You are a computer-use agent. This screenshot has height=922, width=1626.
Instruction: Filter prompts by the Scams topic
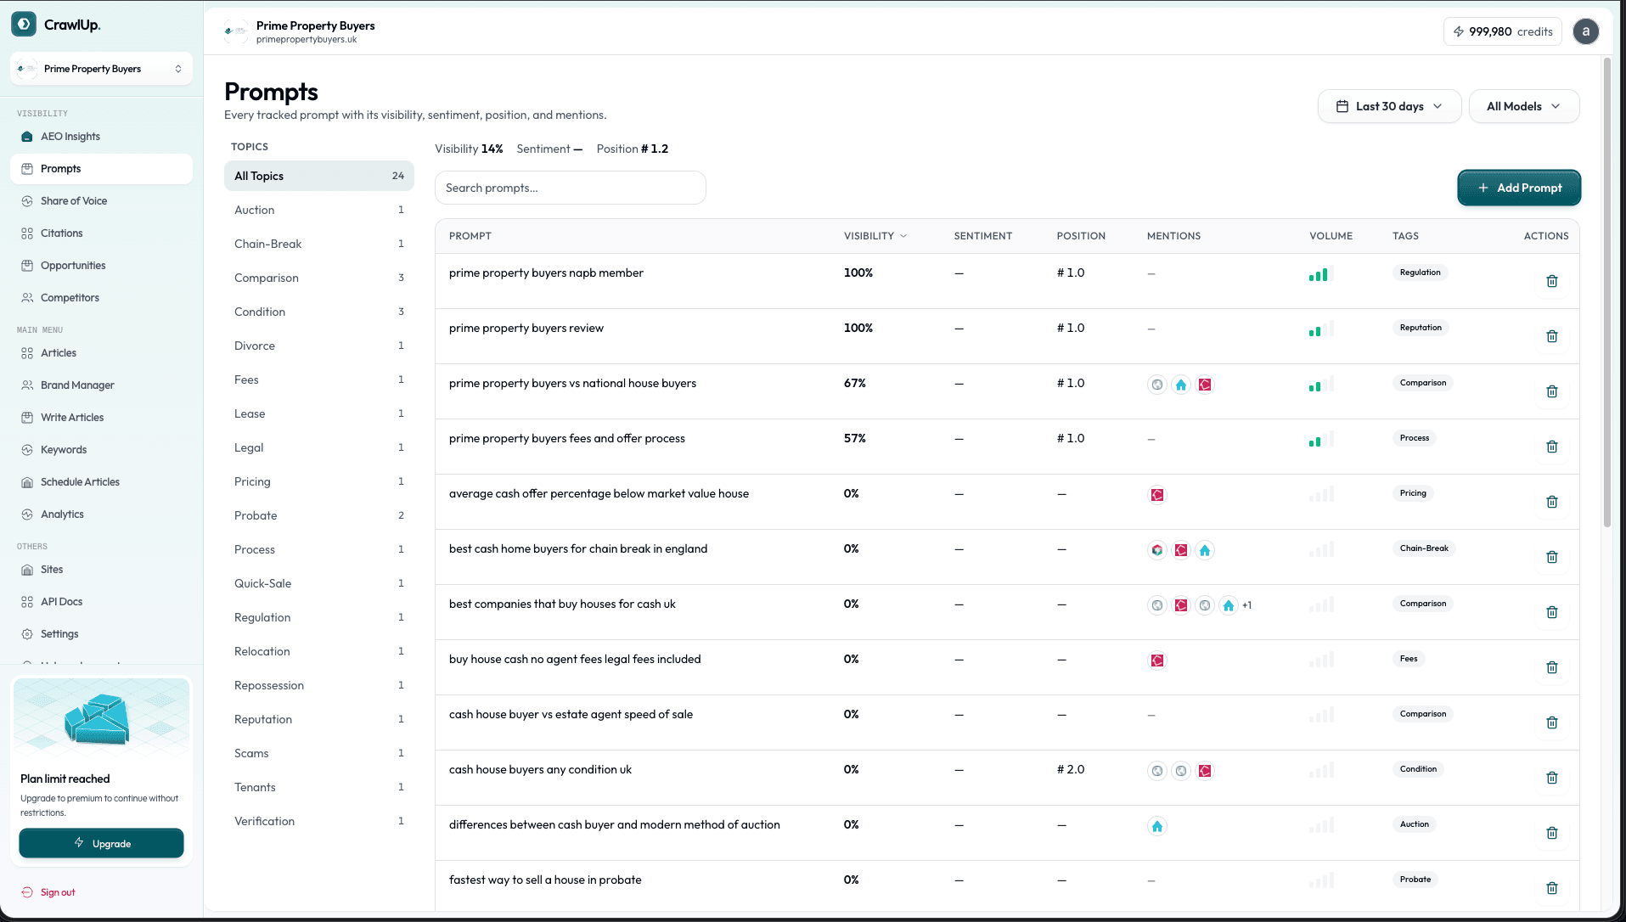point(319,753)
